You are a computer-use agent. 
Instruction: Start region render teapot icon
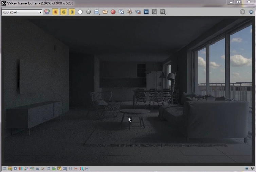(x=138, y=12)
